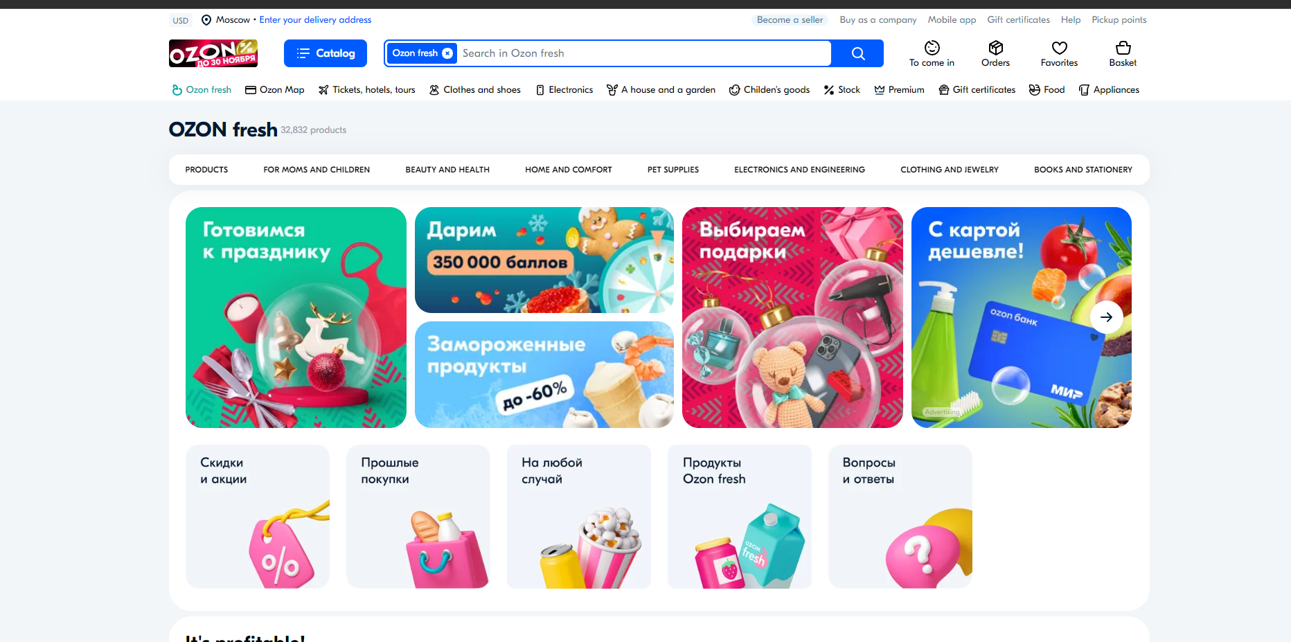
Task: Change the USD currency selector
Action: tap(181, 20)
